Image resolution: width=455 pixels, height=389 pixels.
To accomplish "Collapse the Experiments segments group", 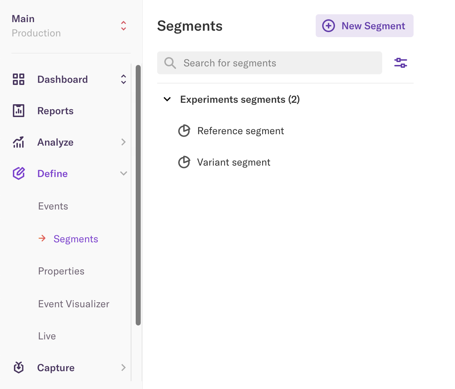I will [x=167, y=99].
